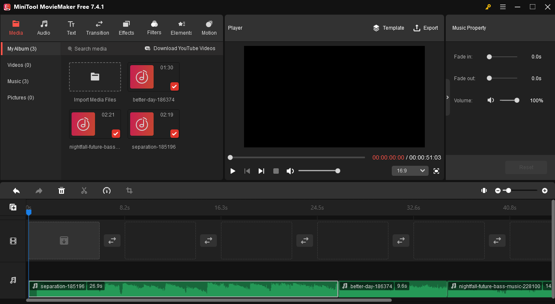Open Download YouTube Videos

pyautogui.click(x=180, y=48)
